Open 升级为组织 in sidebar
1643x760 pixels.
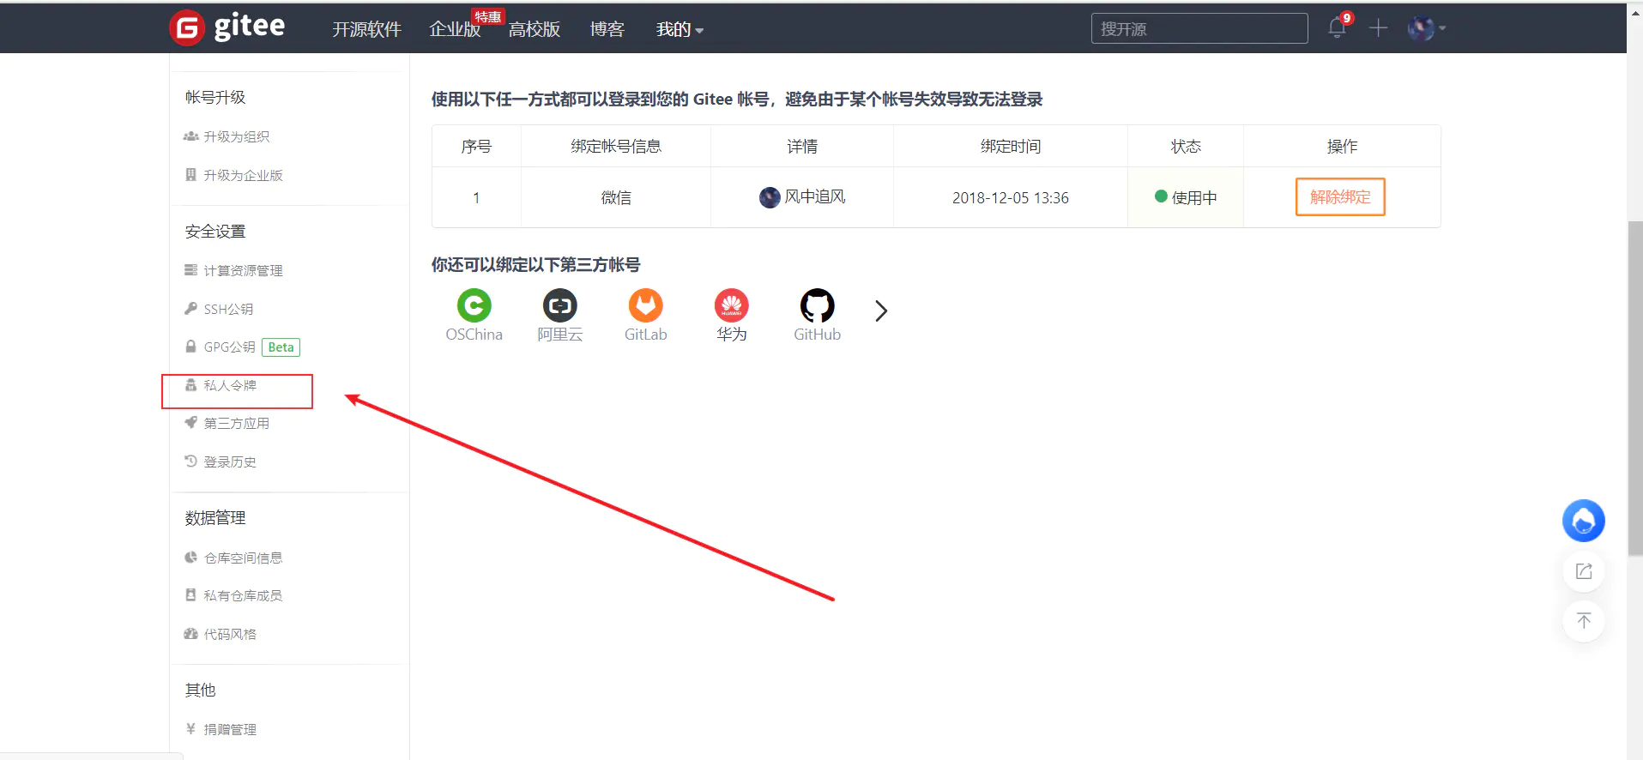227,136
